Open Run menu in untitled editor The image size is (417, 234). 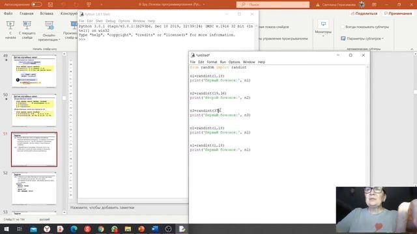point(223,62)
